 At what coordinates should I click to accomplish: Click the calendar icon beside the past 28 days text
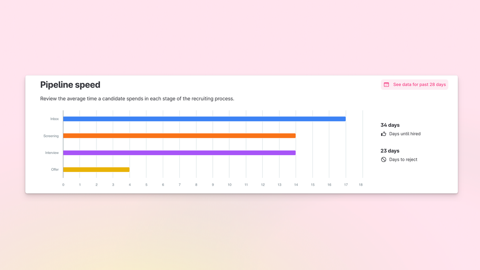tap(386, 85)
